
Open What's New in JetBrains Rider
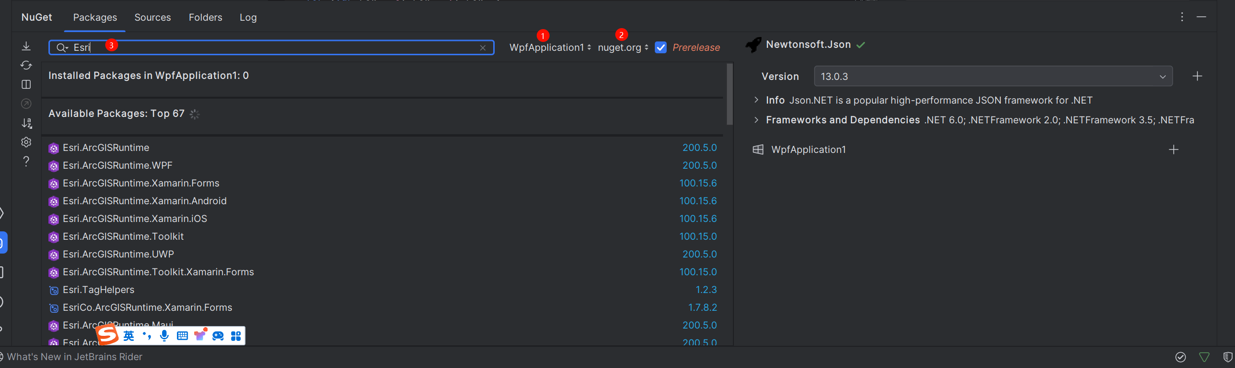pos(75,357)
